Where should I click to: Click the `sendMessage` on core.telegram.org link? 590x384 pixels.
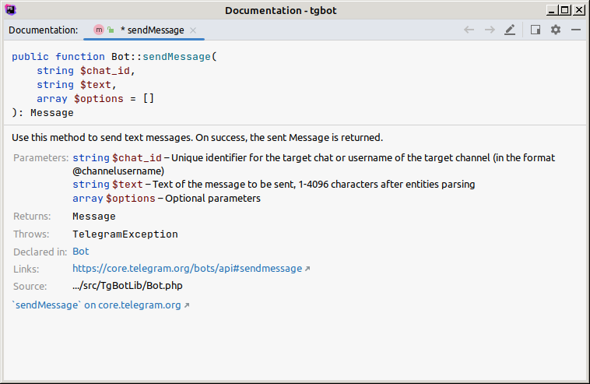coord(97,305)
